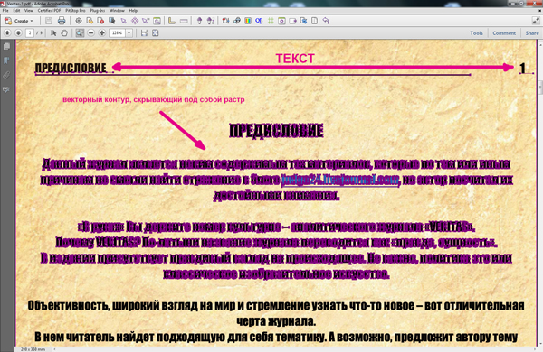Click the blue square icon with black arrow cursor
Screen dimensions: 543x352
coord(112,21)
